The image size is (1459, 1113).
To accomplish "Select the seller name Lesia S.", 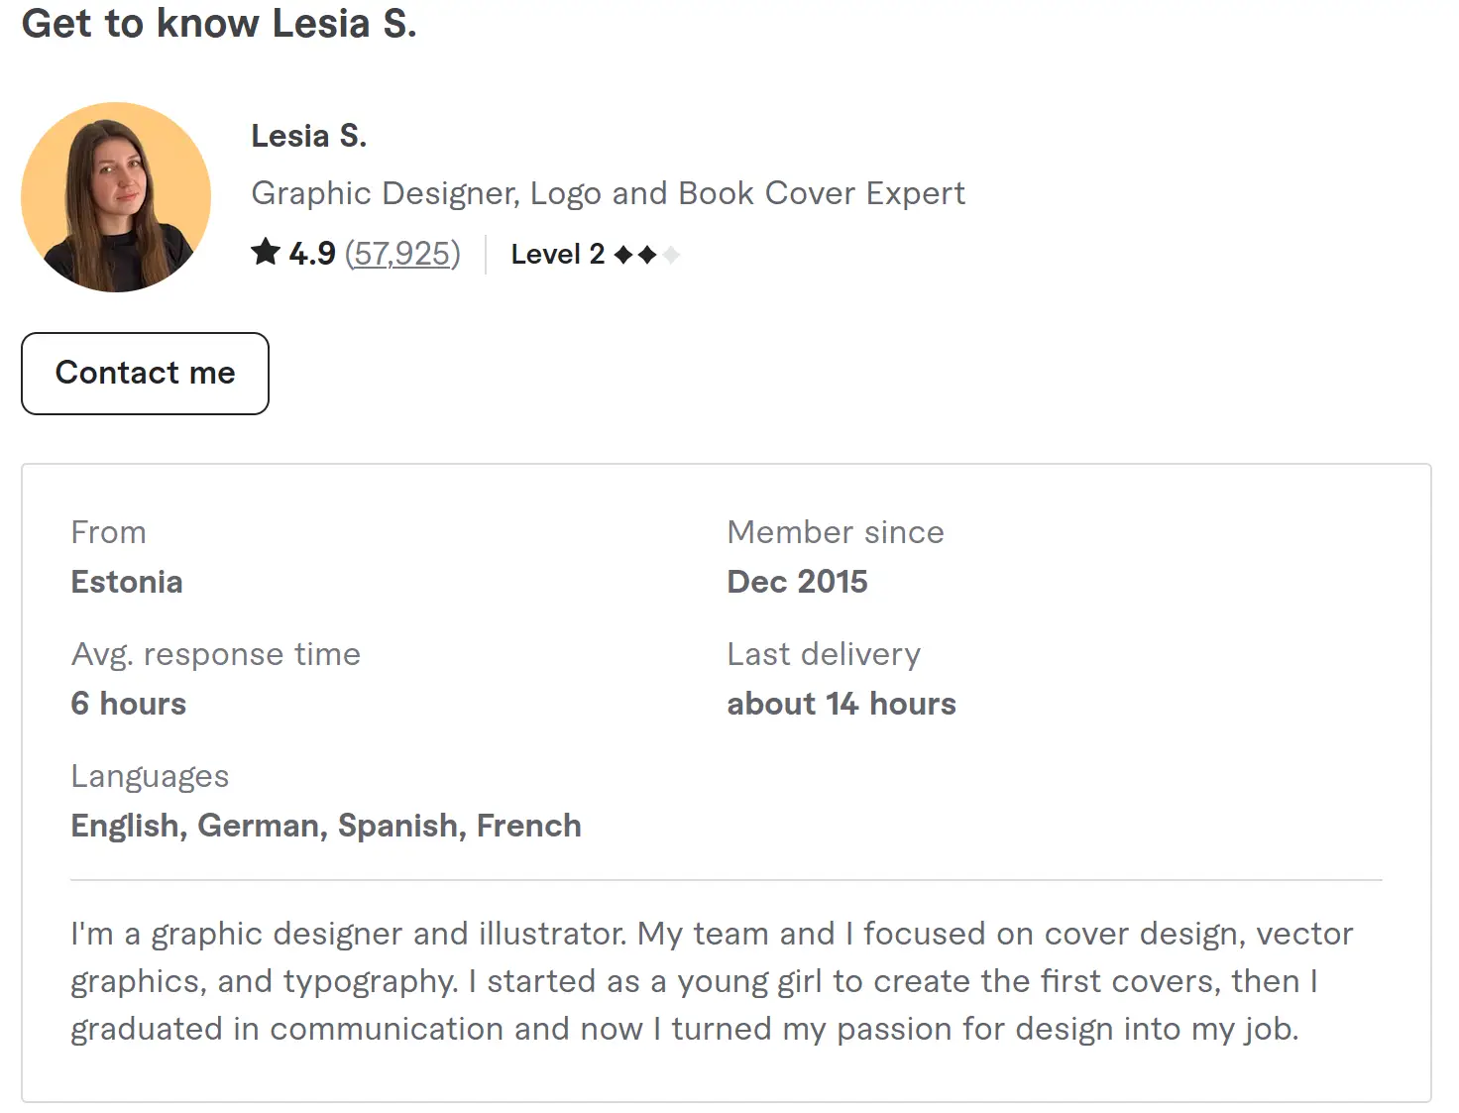I will pos(308,136).
